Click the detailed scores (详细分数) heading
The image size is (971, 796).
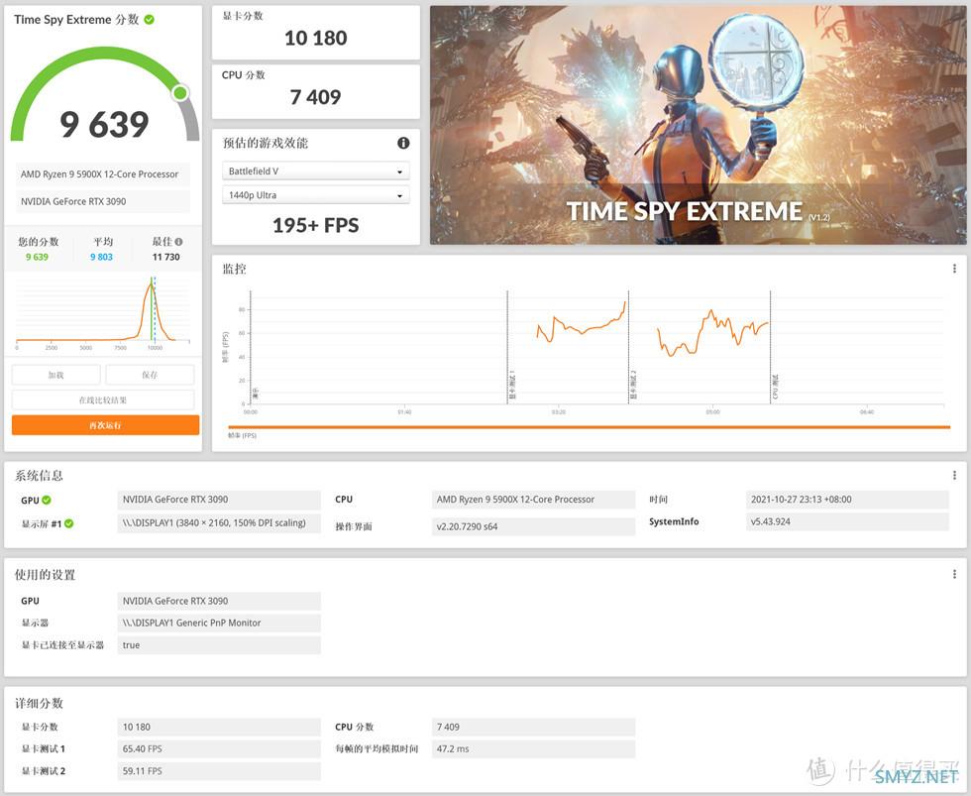tap(39, 703)
